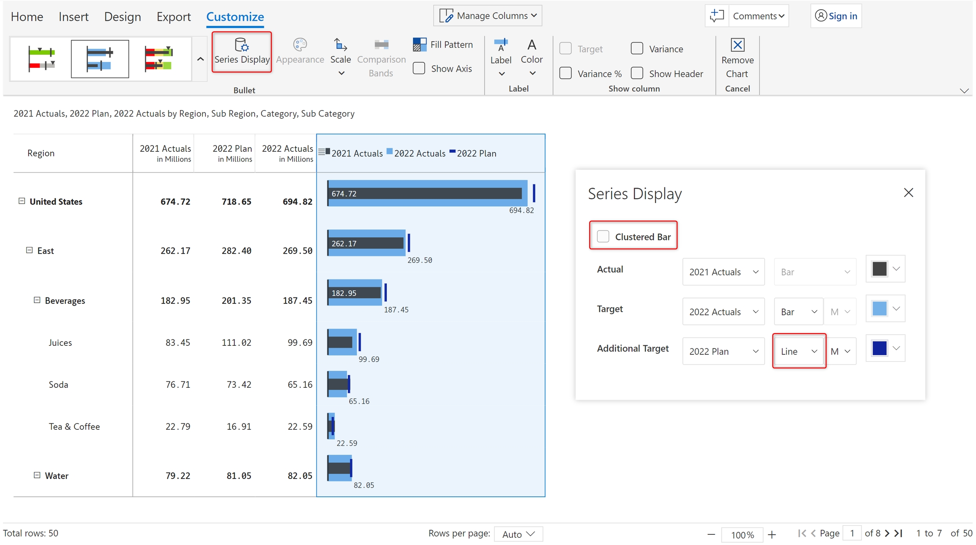Collapse the United States row
Viewport: 976px width, 545px height.
pyautogui.click(x=22, y=201)
